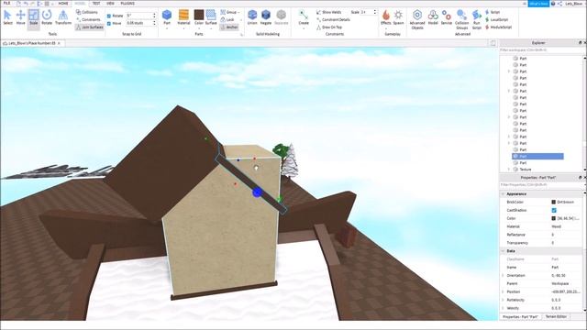The image size is (587, 330).
Task: Open Advanced Objects
Action: click(x=417, y=19)
